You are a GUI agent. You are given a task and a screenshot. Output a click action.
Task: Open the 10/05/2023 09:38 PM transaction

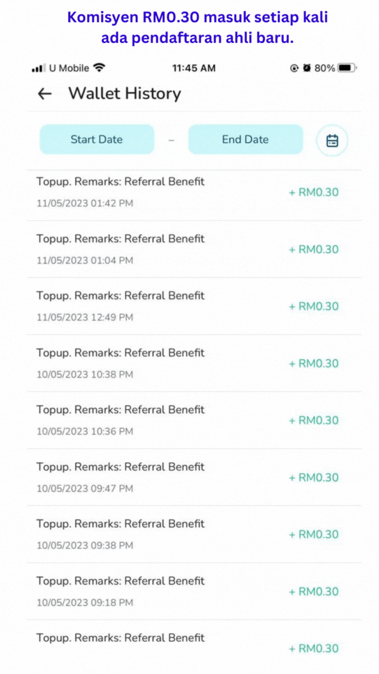point(187,534)
